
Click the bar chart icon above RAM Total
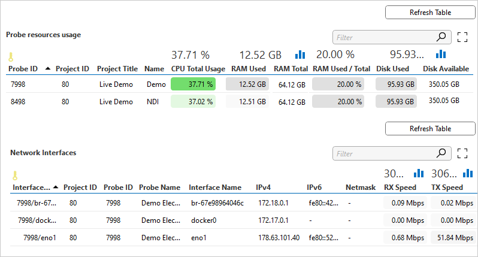coord(300,55)
